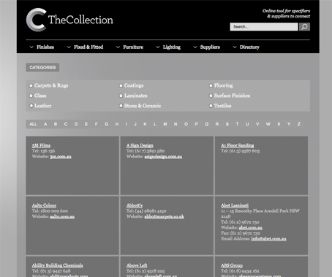Select the Stone & Ceramic bullet
332x277 pixels.
(121, 106)
